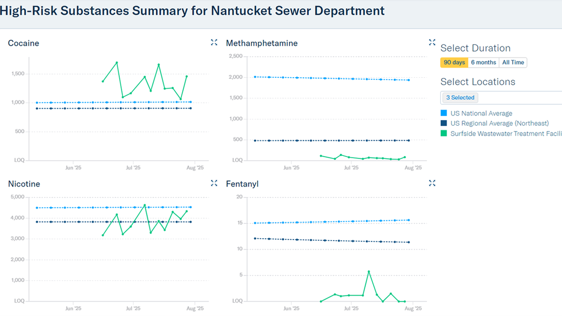Click the 3 Selected chip in the locations box
Screen dimensions: 562x316
coord(459,97)
